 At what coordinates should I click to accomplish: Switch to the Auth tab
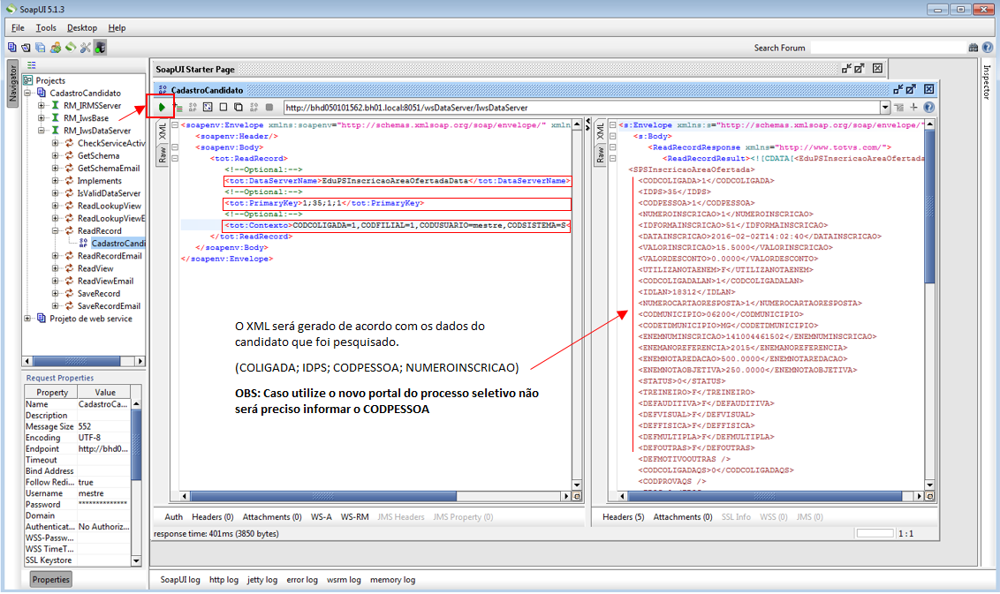(173, 517)
